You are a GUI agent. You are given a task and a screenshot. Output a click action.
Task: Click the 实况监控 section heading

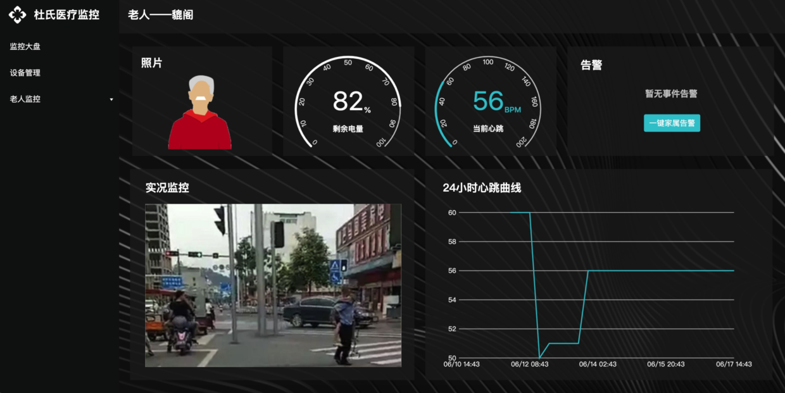(167, 187)
